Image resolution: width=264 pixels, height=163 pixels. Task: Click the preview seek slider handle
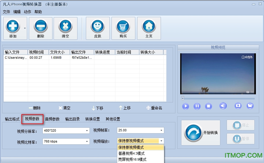183,98
